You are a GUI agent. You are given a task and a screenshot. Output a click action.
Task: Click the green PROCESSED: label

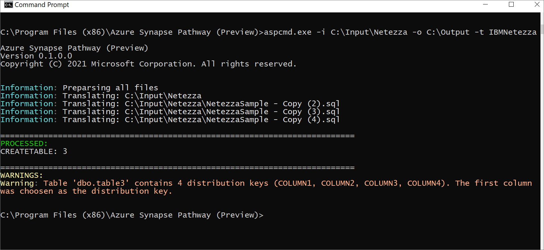pyautogui.click(x=24, y=143)
